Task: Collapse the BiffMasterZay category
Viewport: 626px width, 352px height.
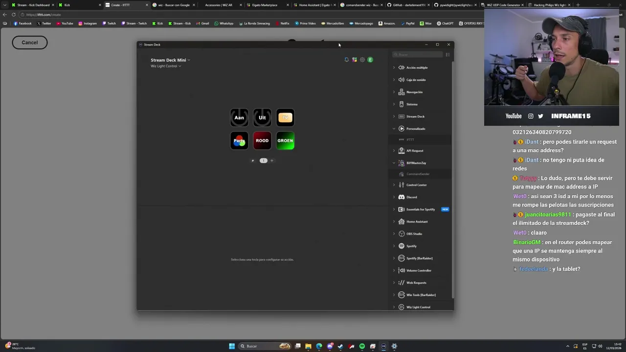Action: (x=394, y=163)
